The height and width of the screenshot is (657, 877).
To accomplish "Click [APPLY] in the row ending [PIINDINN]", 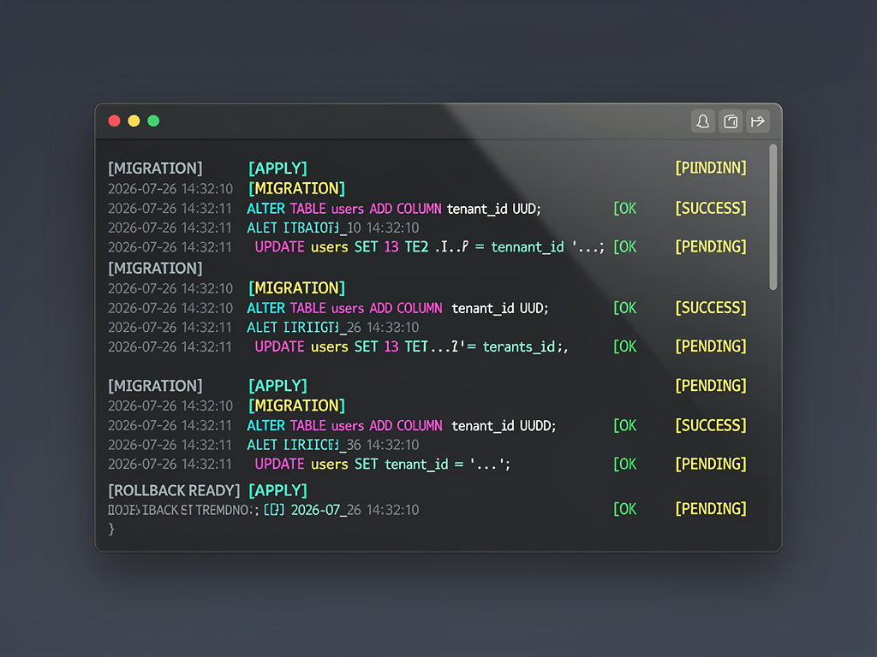I will pos(277,169).
